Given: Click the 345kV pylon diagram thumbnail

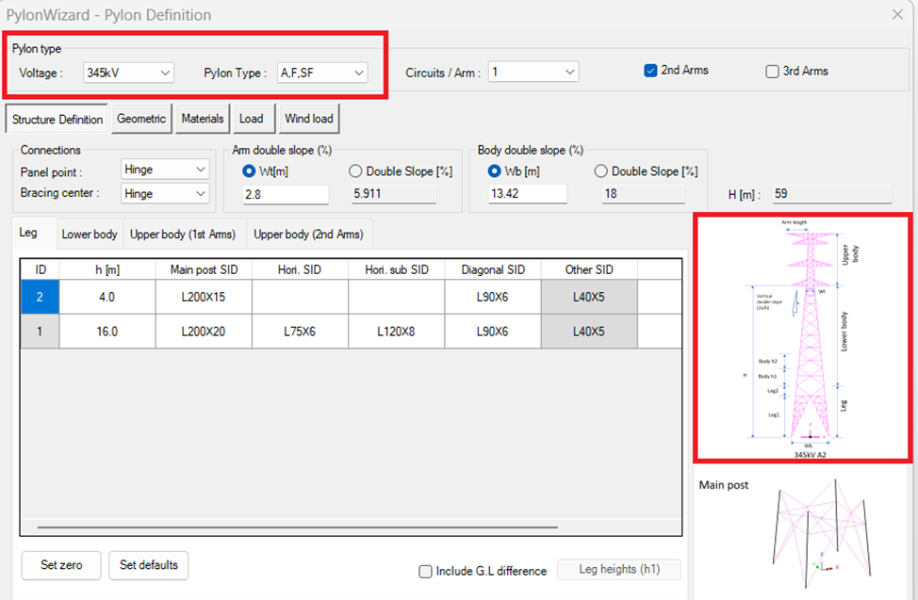Looking at the screenshot, I should click(x=802, y=337).
